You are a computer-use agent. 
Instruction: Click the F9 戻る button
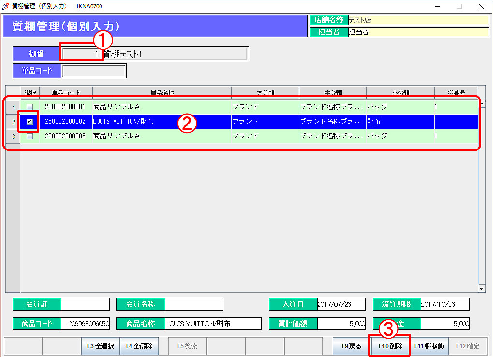click(351, 346)
